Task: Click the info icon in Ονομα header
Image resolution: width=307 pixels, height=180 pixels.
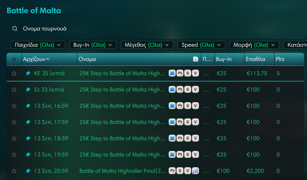Action: pyautogui.click(x=196, y=59)
